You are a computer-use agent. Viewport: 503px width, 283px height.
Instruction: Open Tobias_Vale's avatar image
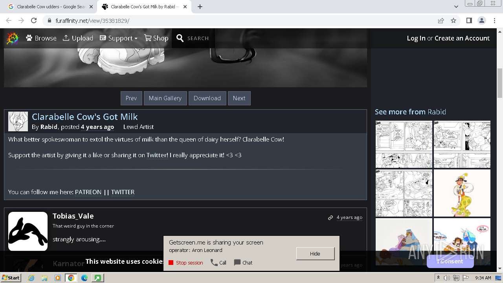tap(28, 232)
